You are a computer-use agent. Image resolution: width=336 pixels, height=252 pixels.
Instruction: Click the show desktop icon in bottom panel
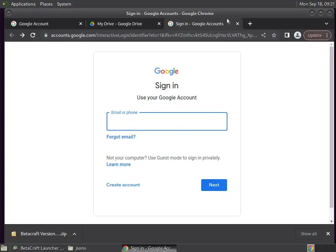pyautogui.click(x=4, y=248)
